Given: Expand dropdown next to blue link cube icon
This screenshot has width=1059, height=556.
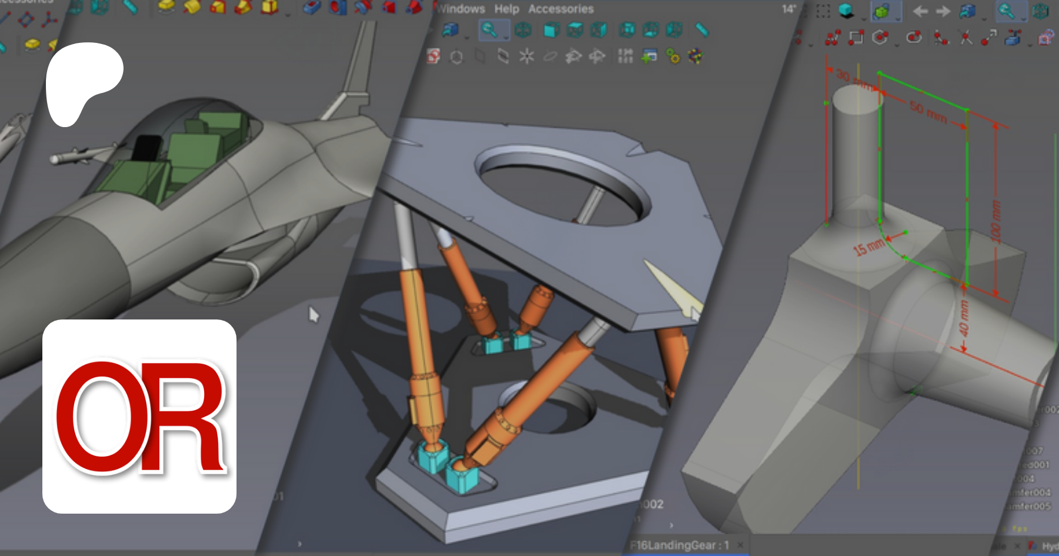Looking at the screenshot, I should coord(467,36).
